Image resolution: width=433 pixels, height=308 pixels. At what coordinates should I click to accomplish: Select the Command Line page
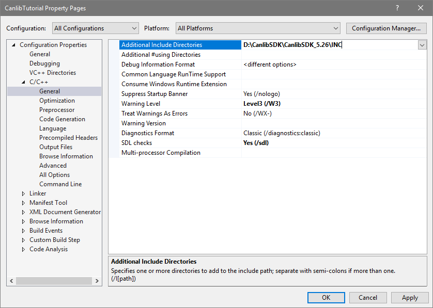click(x=61, y=184)
